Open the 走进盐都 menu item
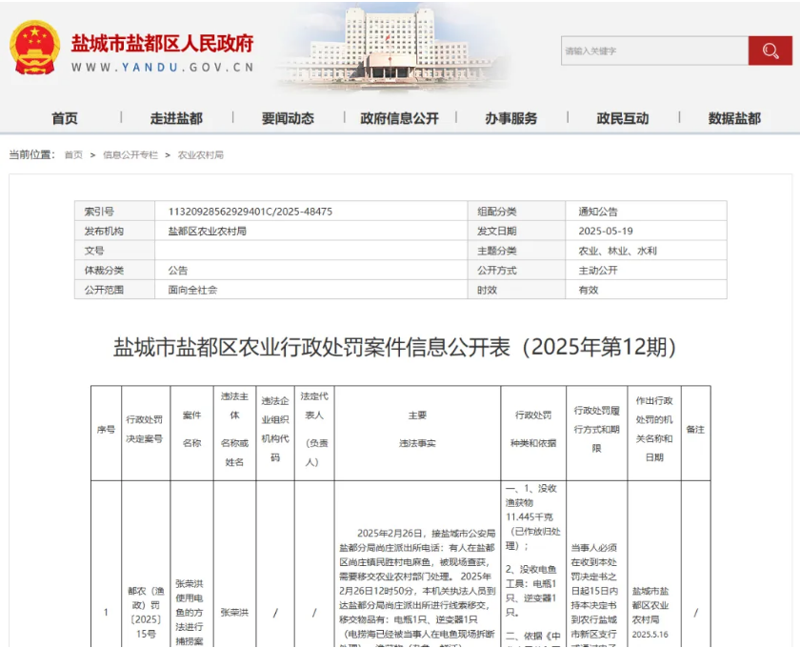Viewport: 800px width, 648px height. coord(176,118)
